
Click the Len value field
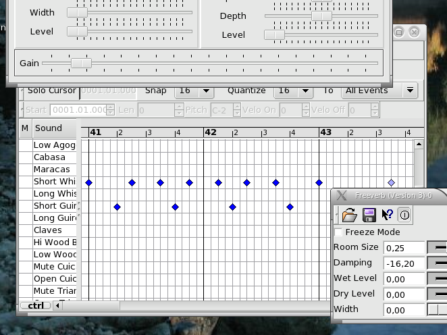point(157,110)
